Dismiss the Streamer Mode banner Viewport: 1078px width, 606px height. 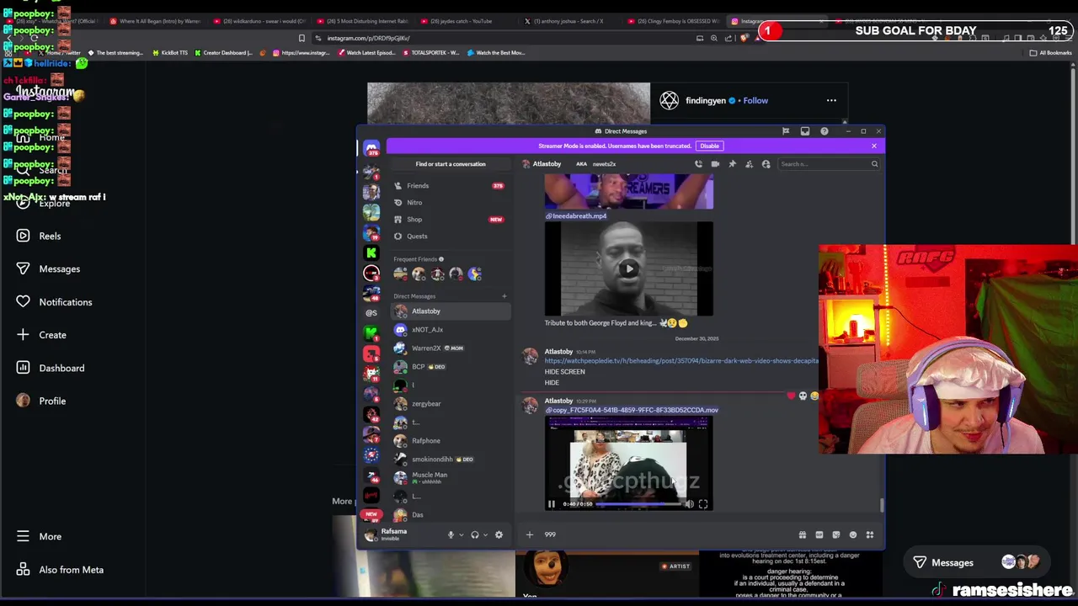873,146
